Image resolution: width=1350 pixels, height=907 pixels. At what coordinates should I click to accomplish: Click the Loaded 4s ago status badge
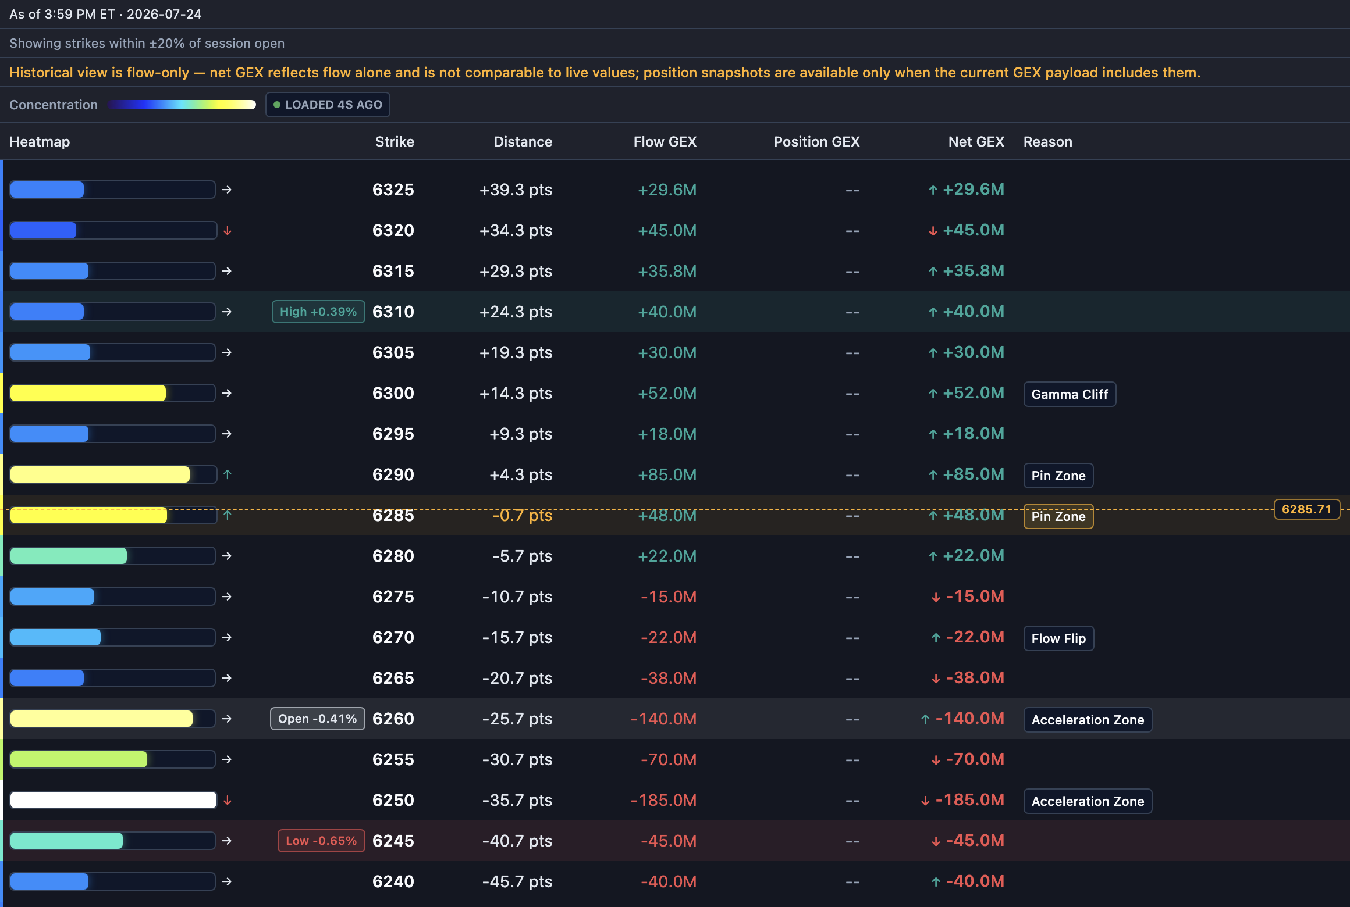point(328,105)
